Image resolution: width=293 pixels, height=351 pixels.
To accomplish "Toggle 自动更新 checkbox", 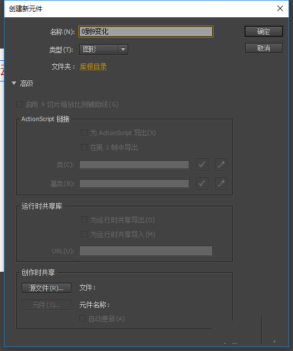I will pyautogui.click(x=82, y=319).
